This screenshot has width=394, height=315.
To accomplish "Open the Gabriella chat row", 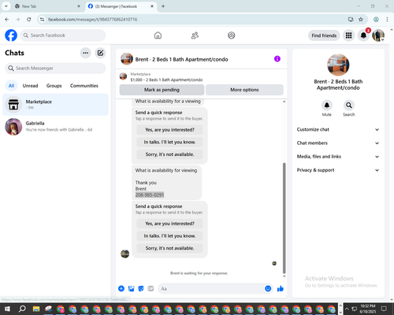I will coord(55,127).
